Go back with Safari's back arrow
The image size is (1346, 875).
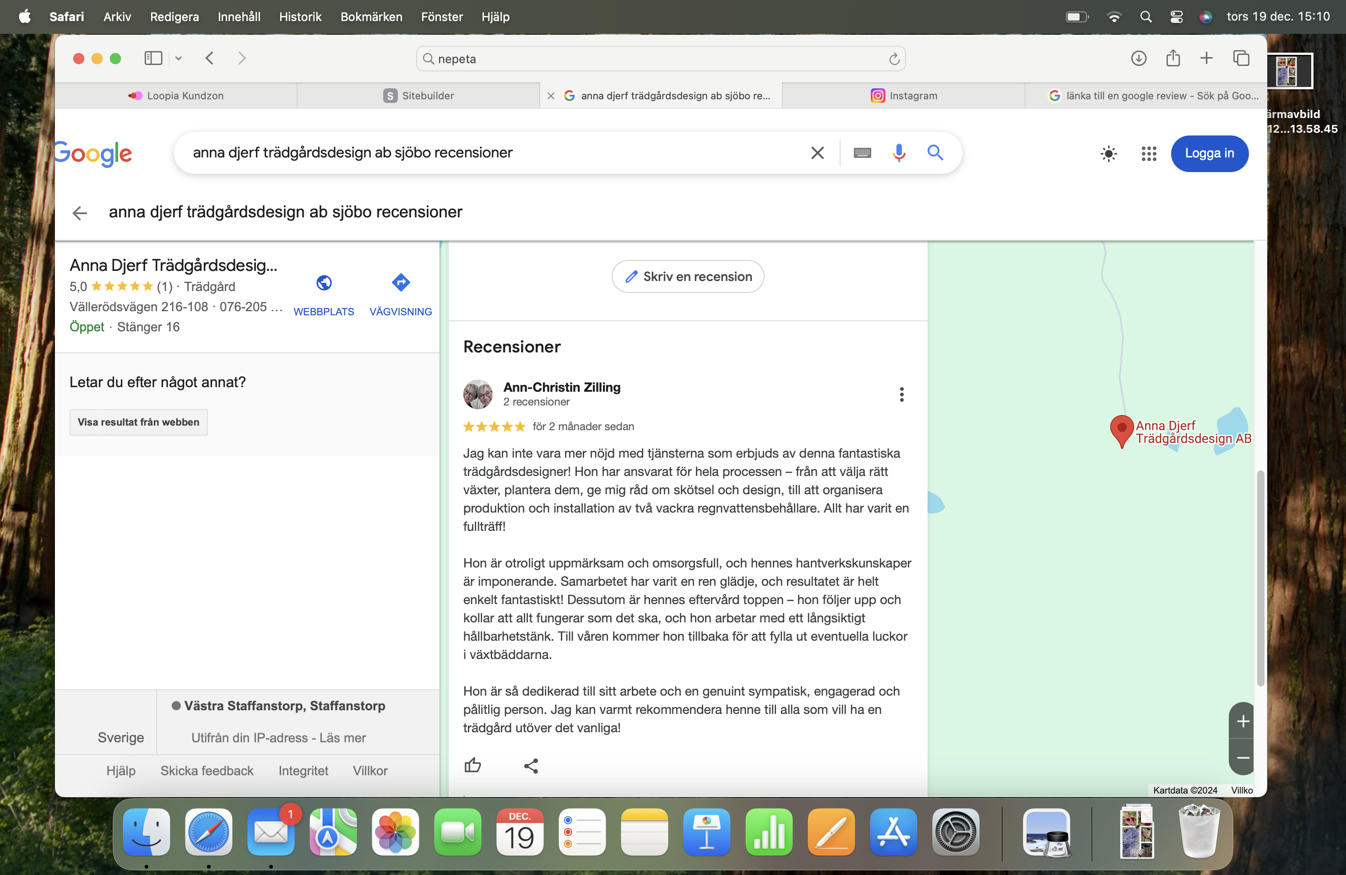coord(209,58)
